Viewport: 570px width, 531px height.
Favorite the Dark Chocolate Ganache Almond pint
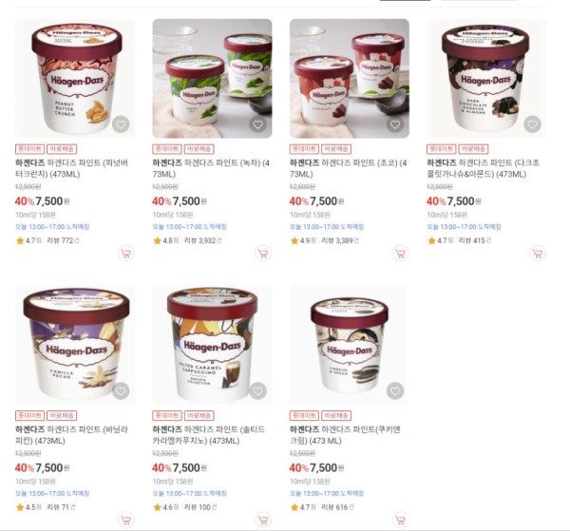[532, 124]
